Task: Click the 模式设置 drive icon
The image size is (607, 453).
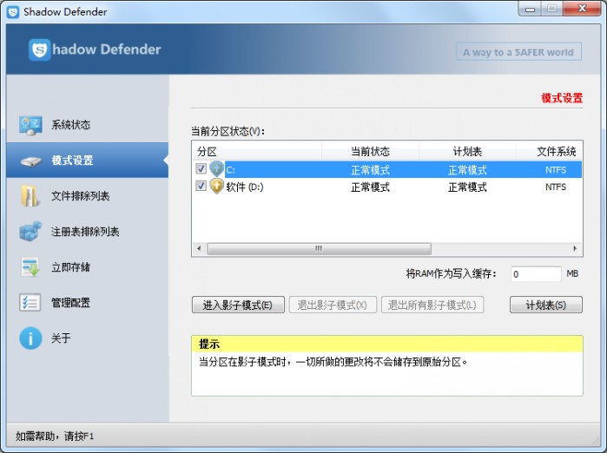Action: 30,161
